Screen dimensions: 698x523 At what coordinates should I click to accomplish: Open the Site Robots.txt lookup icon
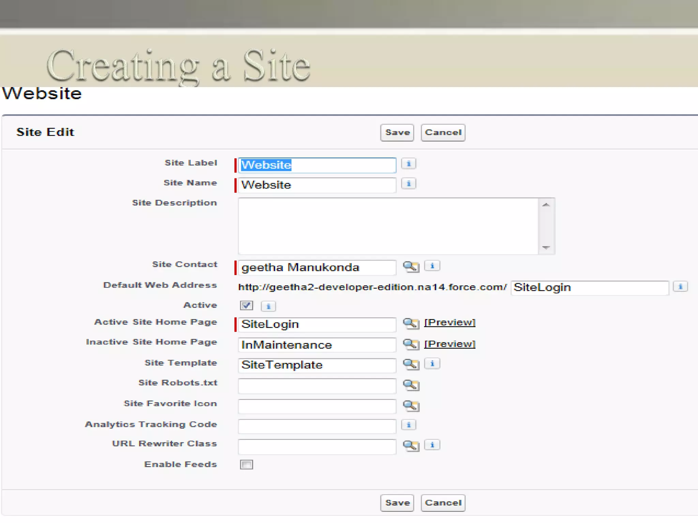pos(411,385)
